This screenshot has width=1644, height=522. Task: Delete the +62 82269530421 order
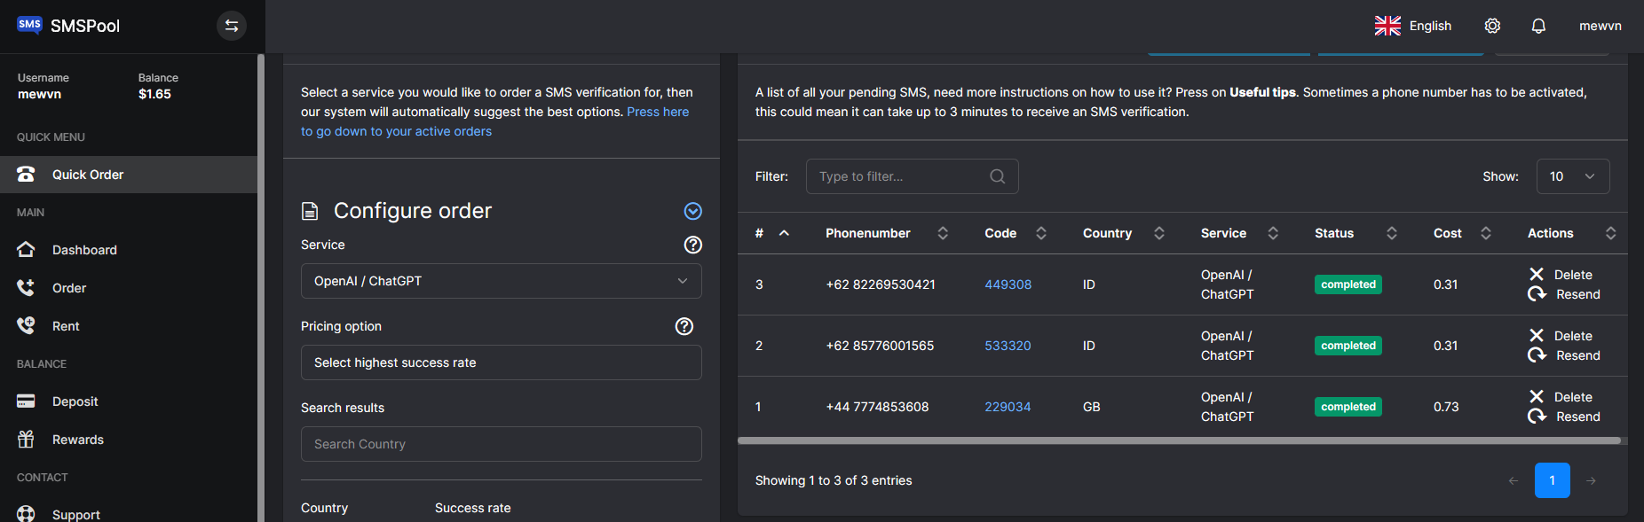(x=1561, y=275)
